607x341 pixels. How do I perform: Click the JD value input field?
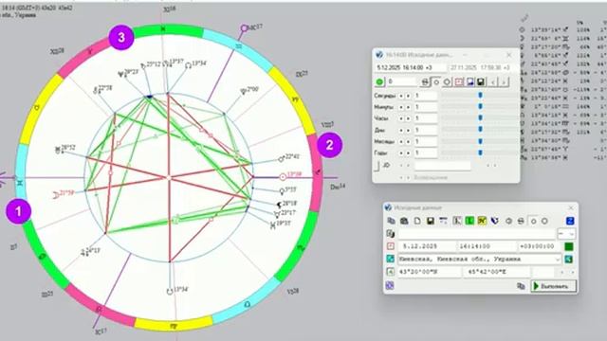click(443, 166)
